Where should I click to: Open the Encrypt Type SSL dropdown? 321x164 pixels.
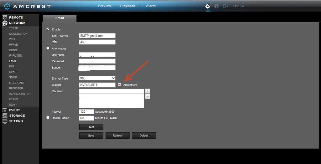click(97, 78)
